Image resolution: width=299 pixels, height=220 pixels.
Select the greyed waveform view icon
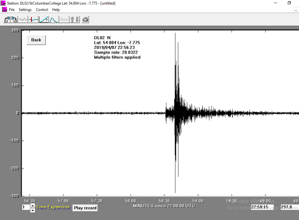tap(23, 20)
